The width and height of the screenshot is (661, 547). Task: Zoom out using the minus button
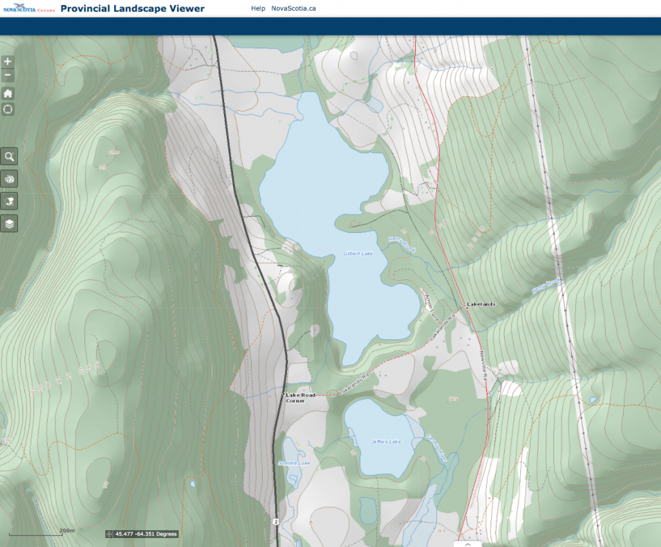pyautogui.click(x=8, y=75)
